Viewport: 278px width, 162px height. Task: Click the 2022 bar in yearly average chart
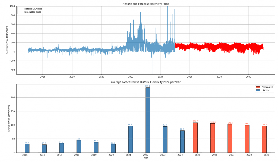click(x=148, y=120)
